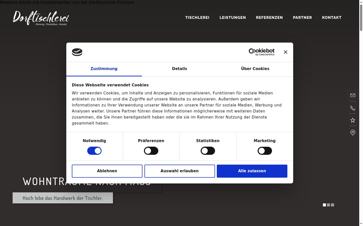
Task: Click the Dorftischlerei logo
Action: pos(41,18)
